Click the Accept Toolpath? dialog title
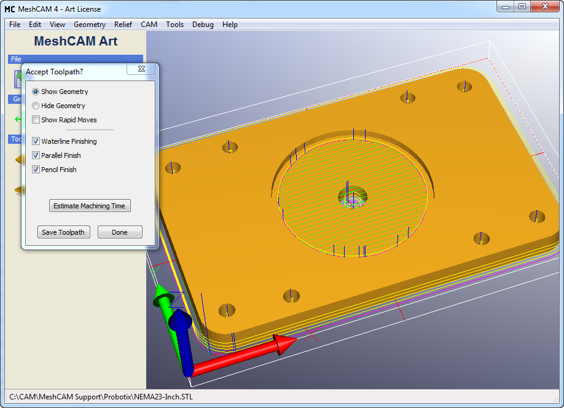The height and width of the screenshot is (408, 564). click(x=54, y=72)
